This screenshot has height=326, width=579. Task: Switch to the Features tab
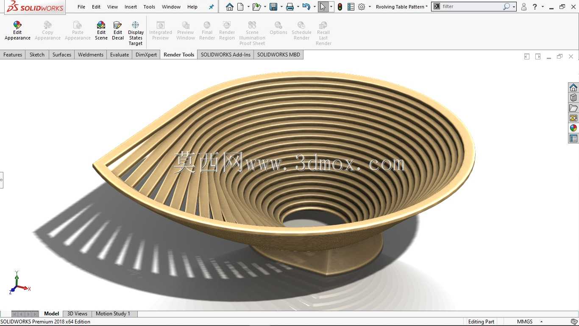pos(13,55)
